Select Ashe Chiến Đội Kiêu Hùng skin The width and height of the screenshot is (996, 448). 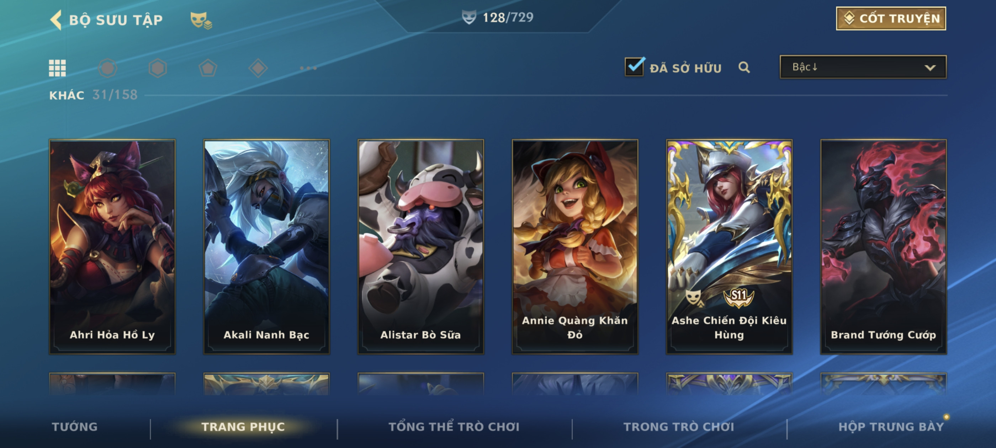coord(729,247)
